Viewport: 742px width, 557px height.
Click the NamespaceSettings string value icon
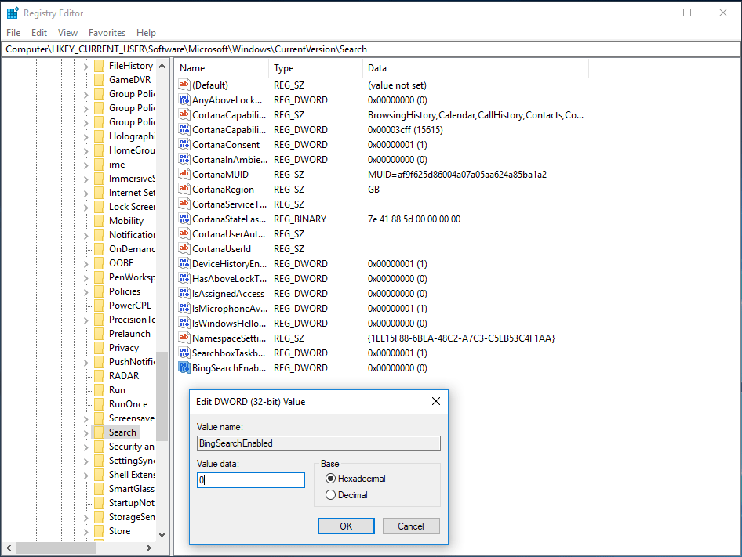click(x=184, y=338)
